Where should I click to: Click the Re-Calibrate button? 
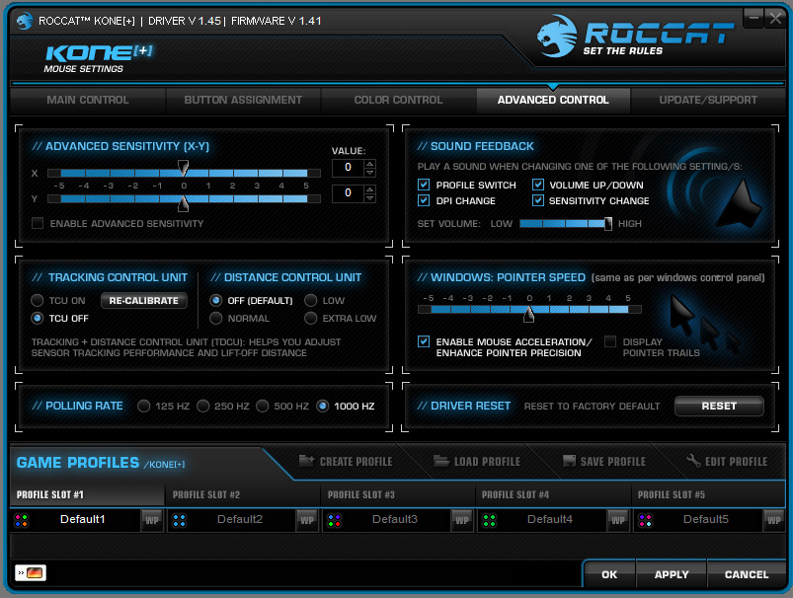click(143, 300)
